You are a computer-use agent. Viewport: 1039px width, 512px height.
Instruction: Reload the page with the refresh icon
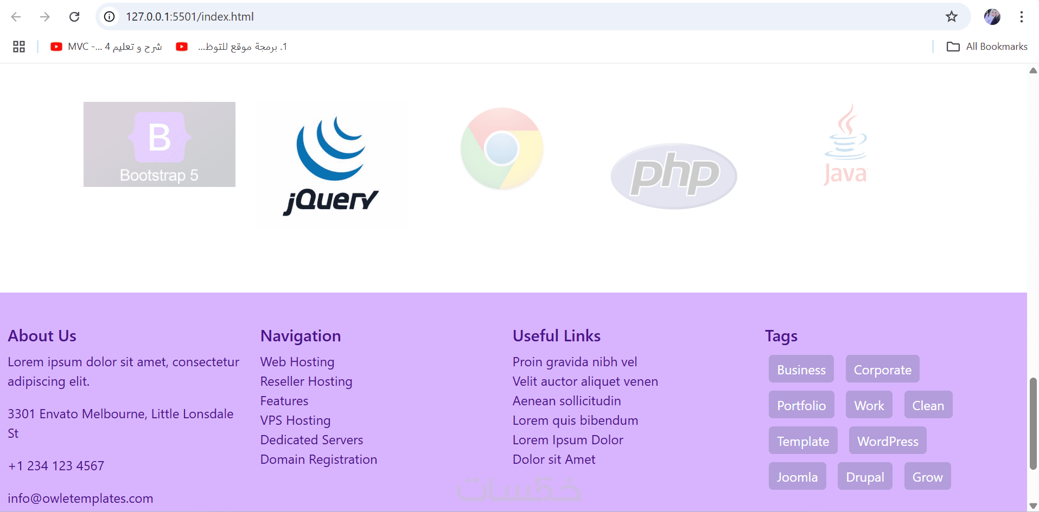point(74,17)
